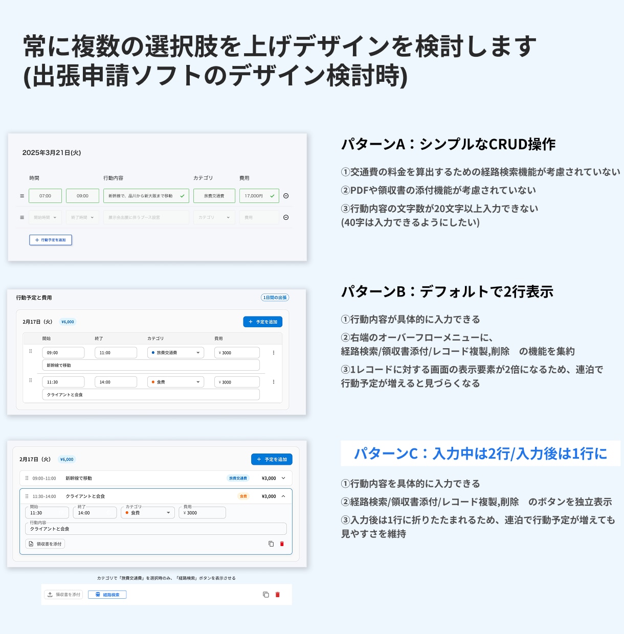Click the 17,000円 cost field
Viewport: 624px width, 634px height.
[x=259, y=196]
